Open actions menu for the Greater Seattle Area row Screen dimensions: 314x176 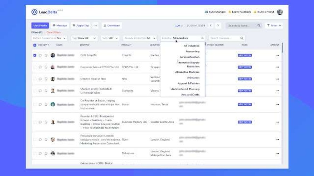point(277,122)
